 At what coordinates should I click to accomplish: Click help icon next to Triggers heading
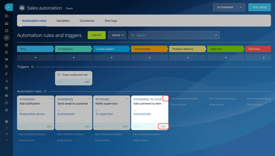click(x=32, y=67)
